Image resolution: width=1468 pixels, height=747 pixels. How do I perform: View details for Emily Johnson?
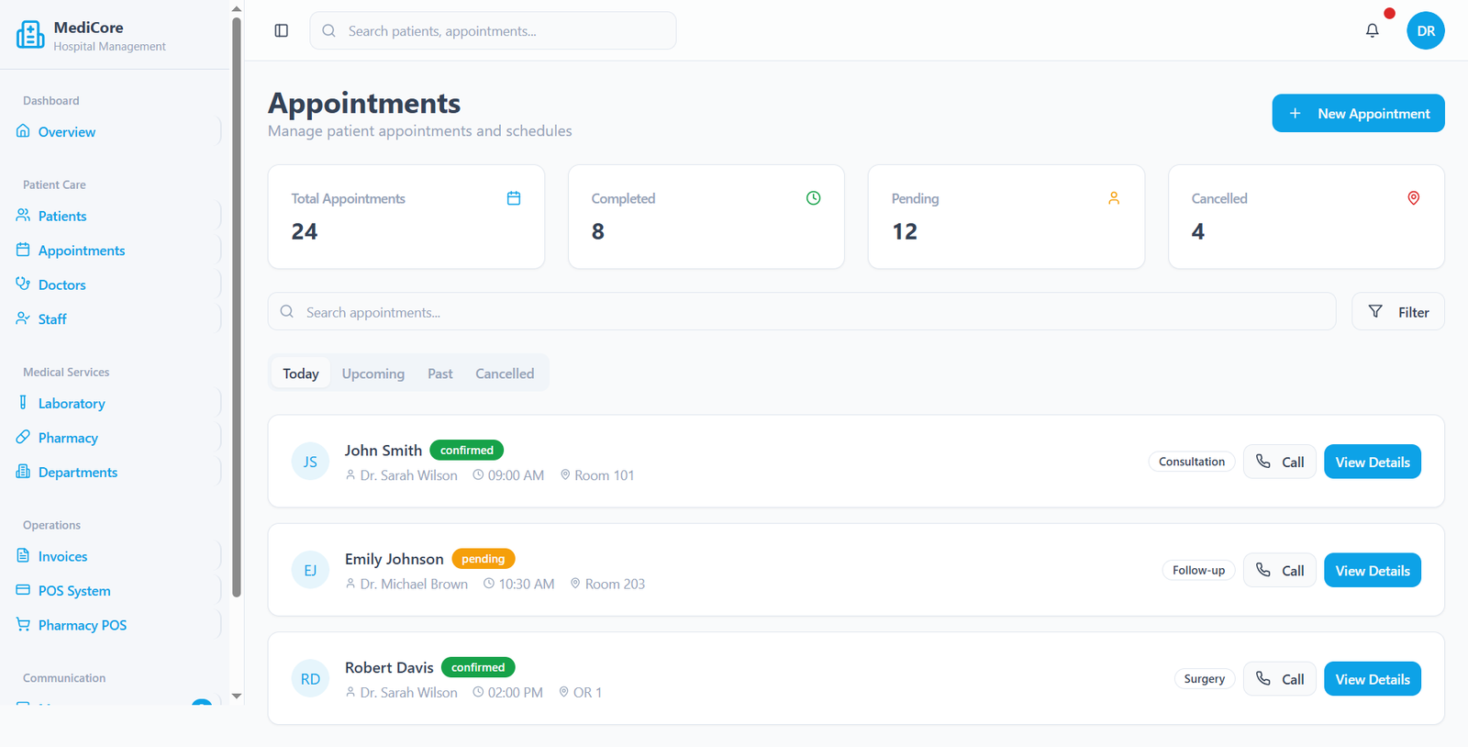(1372, 571)
